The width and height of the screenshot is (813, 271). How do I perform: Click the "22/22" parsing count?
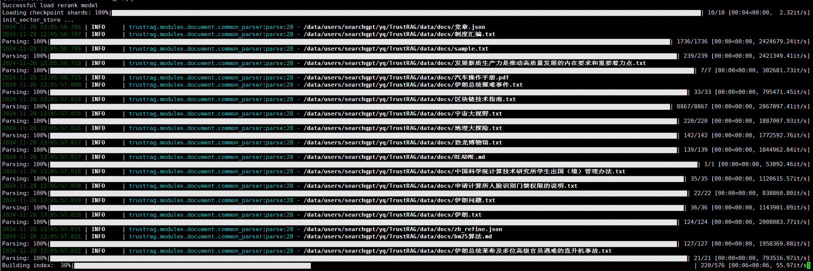(702, 193)
